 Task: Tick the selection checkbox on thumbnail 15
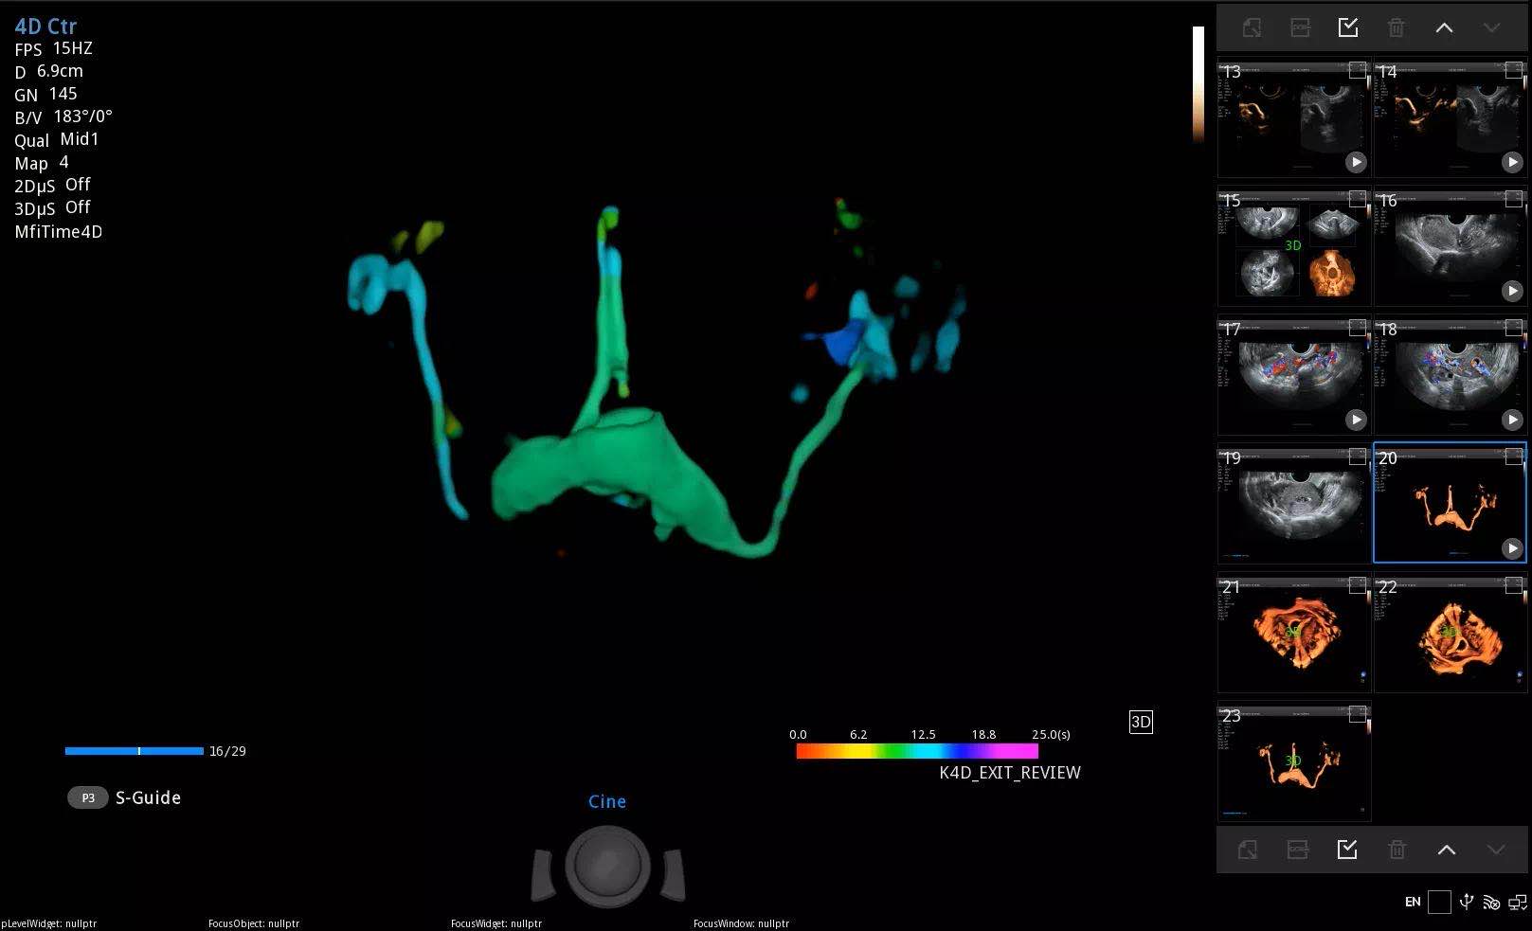pos(1357,199)
